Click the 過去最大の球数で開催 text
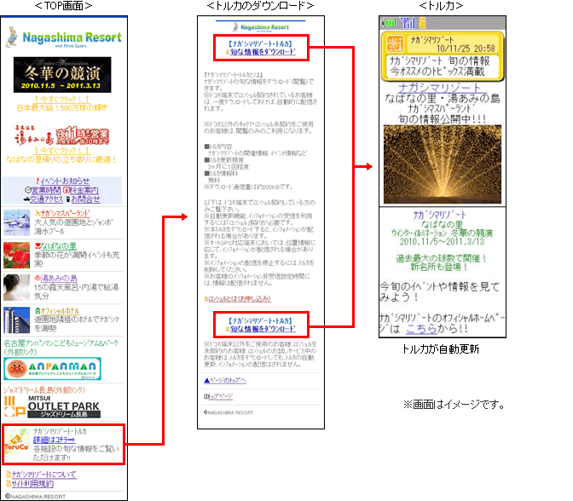573x501 pixels. (441, 258)
